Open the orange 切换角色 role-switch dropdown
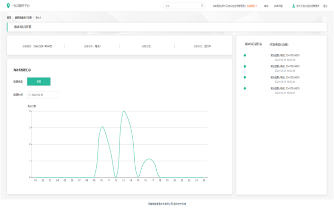This screenshot has width=334, height=209. tap(252, 6)
